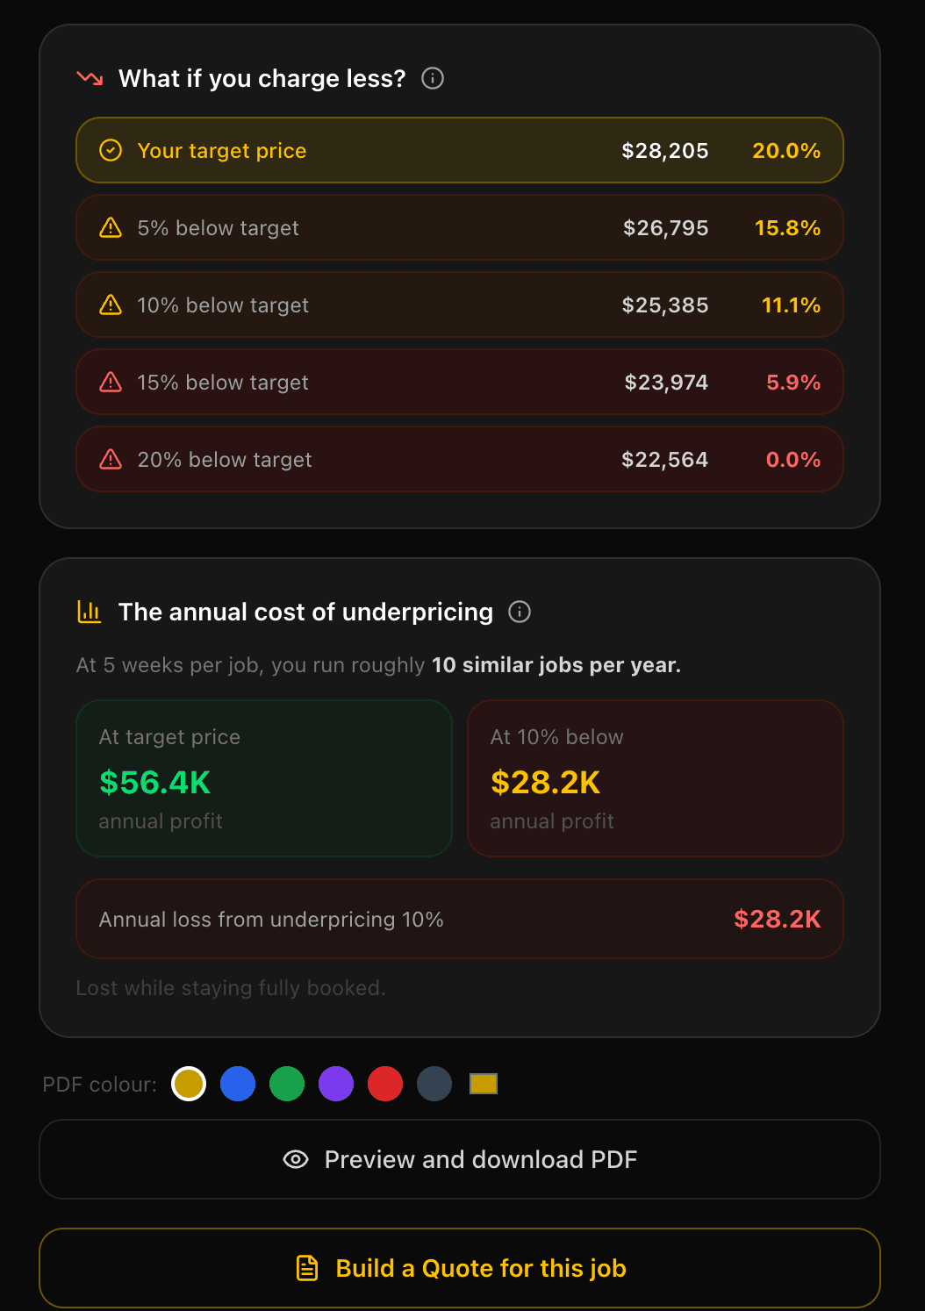The image size is (925, 1311).
Task: Open the custom colour picker square
Action: point(484,1084)
